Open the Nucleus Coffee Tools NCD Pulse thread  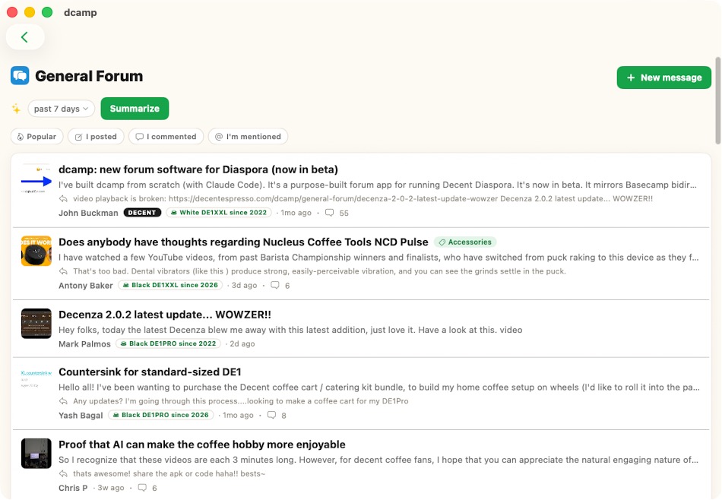pyautogui.click(x=243, y=242)
